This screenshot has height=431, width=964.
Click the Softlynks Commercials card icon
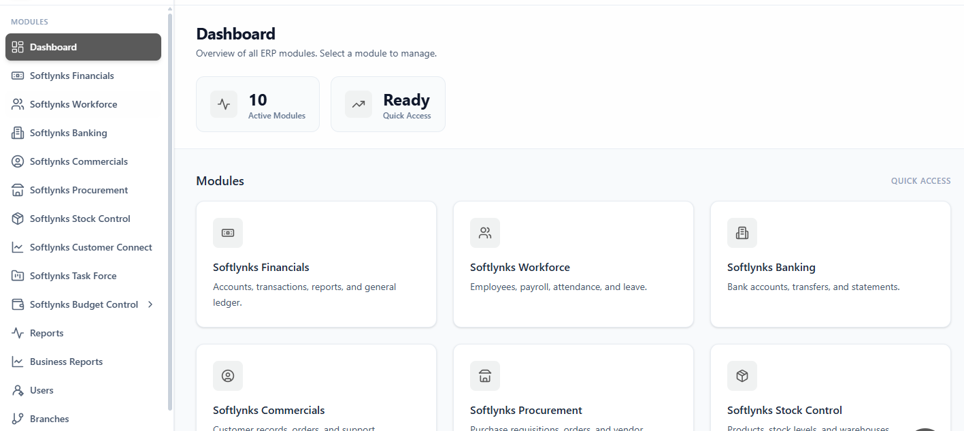click(x=228, y=376)
